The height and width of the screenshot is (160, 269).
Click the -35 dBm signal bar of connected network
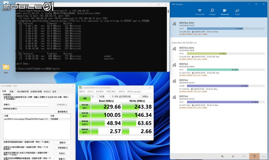(215, 29)
